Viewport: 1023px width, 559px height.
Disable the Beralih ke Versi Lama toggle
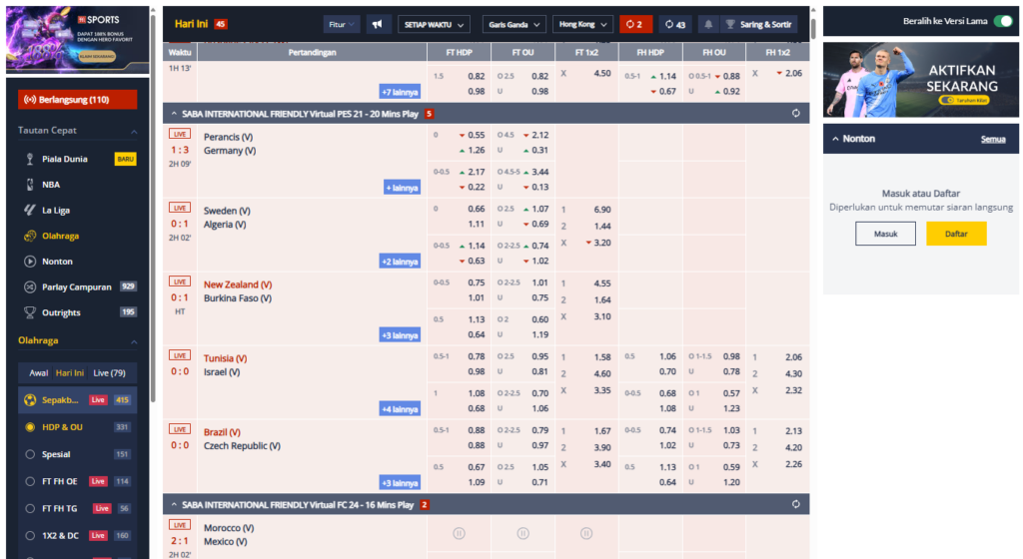1002,20
